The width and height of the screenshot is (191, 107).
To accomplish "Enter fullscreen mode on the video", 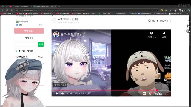I will 166,93.
